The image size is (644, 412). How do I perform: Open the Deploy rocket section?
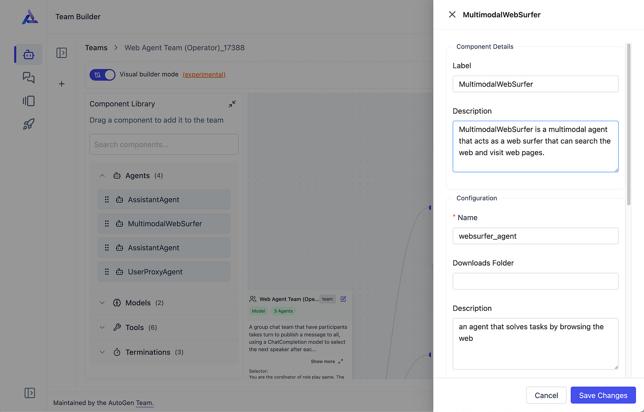point(28,124)
